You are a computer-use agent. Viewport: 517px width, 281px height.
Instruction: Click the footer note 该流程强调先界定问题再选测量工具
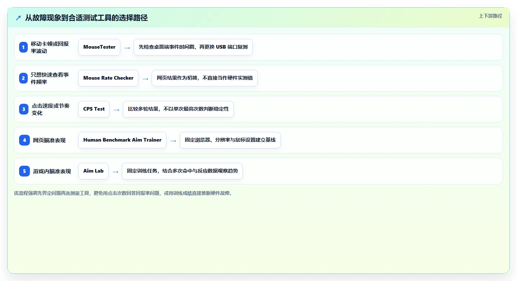124,193
